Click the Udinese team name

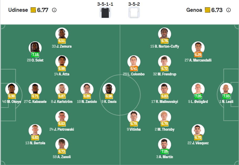coord(18,10)
